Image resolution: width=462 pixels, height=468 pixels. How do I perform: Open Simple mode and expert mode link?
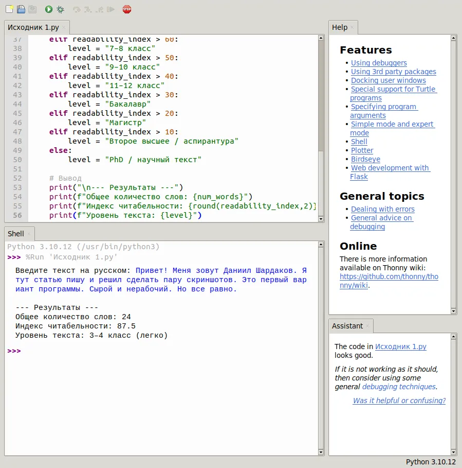(x=392, y=128)
